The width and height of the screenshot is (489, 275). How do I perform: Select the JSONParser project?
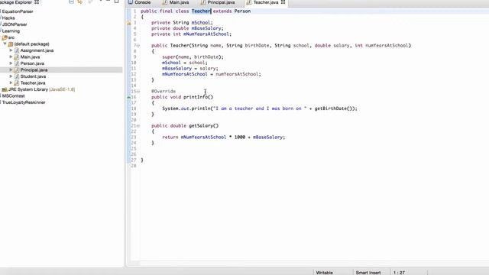15,24
